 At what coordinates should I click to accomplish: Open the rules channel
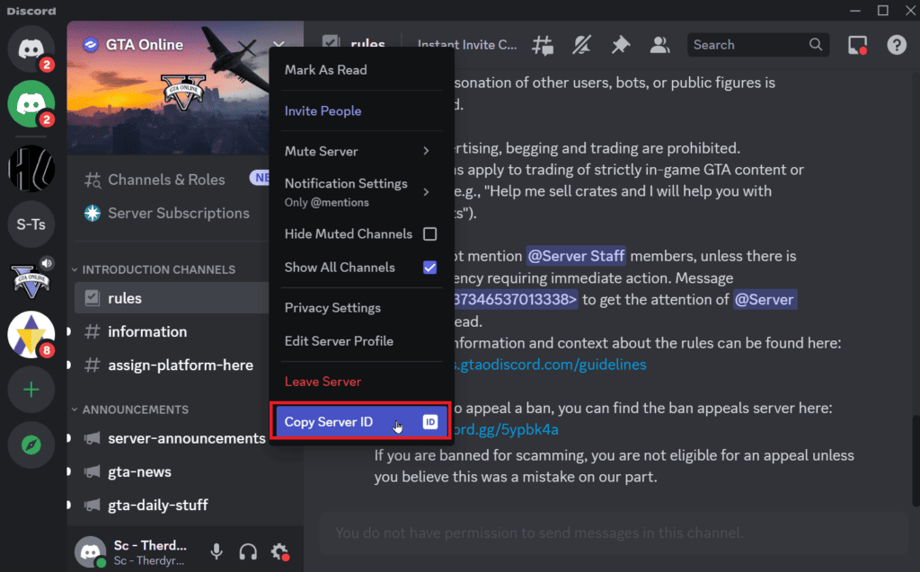click(172, 298)
